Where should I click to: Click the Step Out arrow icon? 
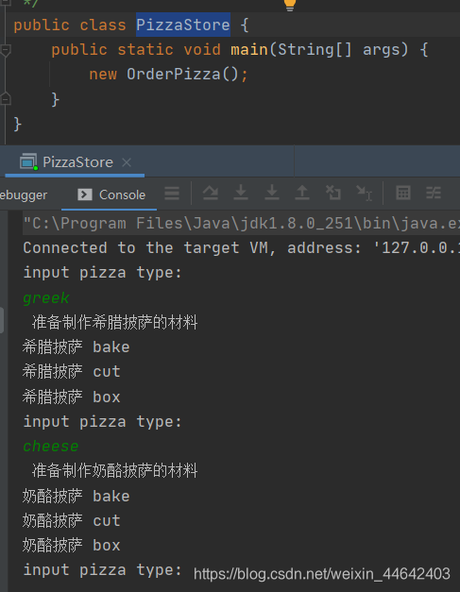(x=302, y=193)
